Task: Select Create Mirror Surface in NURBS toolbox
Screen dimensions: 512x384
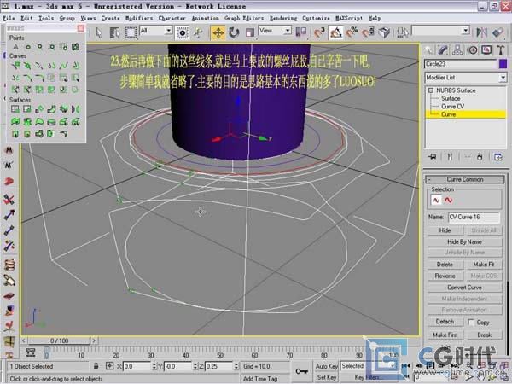Action: click(76, 109)
